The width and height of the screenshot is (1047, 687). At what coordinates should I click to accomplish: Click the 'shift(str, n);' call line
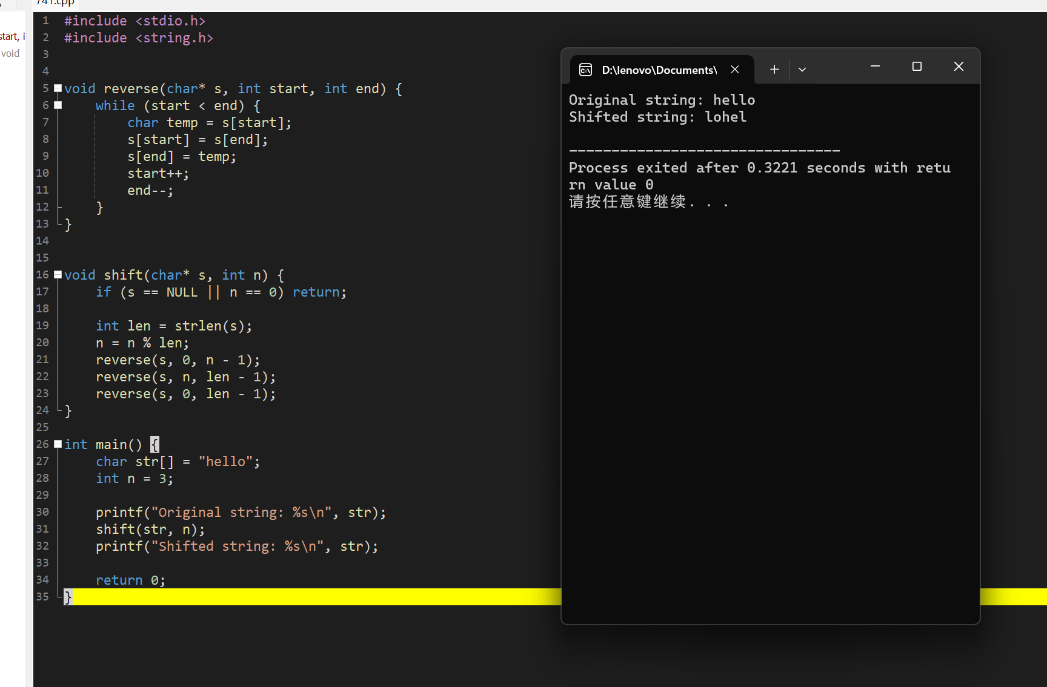coord(150,530)
